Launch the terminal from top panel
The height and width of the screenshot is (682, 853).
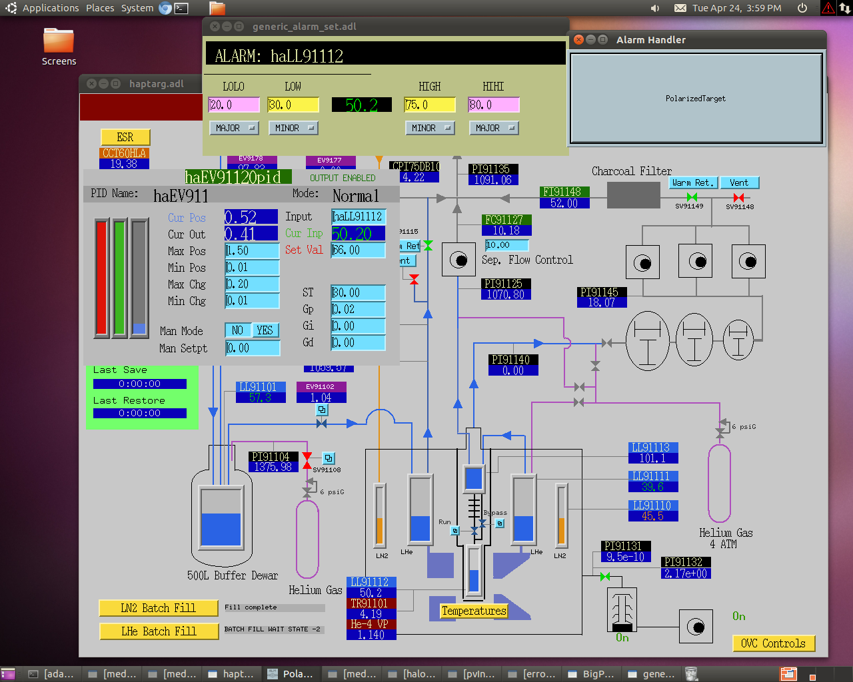[x=181, y=8]
